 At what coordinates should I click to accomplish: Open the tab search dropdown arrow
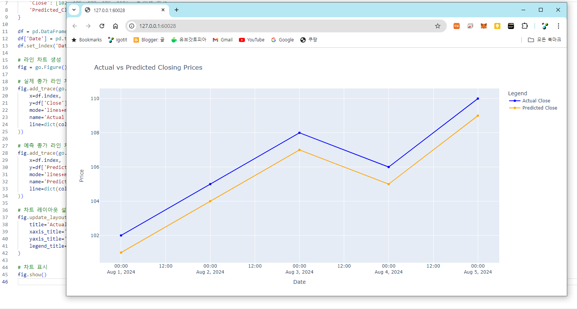point(74,10)
